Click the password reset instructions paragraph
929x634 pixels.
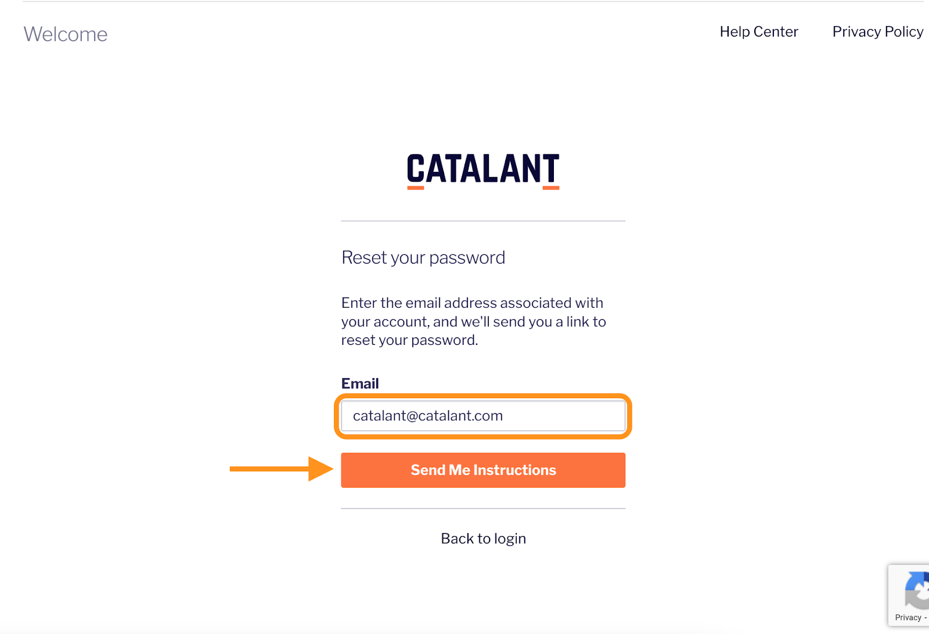click(473, 321)
